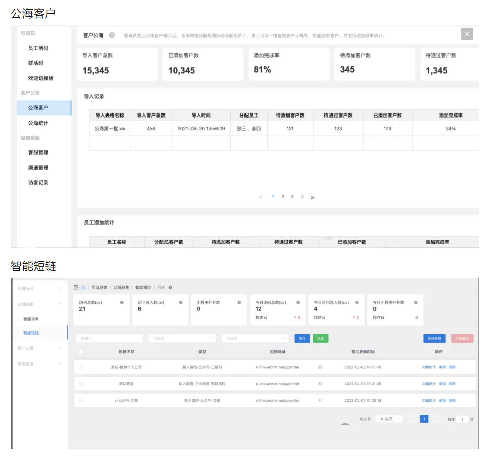Tick the select-all checkbox in table header
The width and height of the screenshot is (494, 458).
click(81, 352)
